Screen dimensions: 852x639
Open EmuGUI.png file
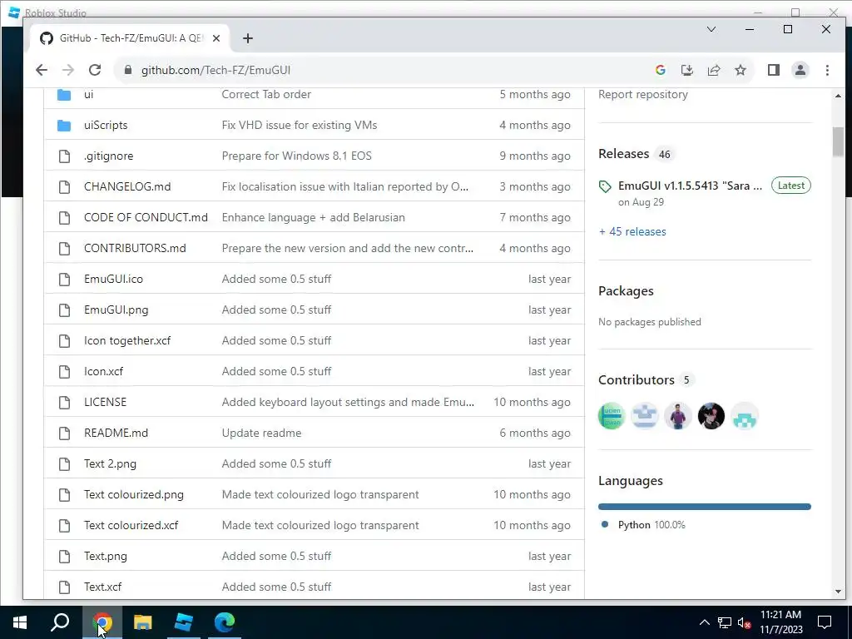(116, 310)
